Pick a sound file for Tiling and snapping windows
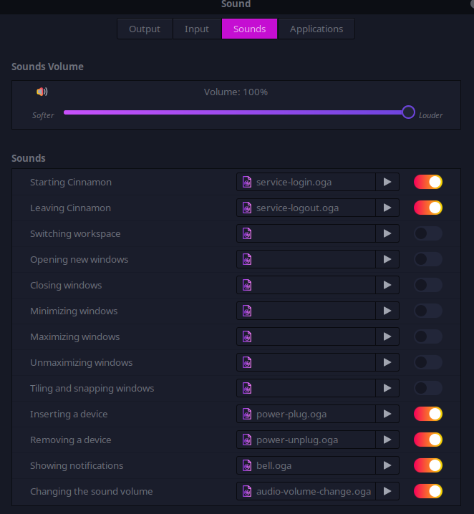The width and height of the screenshot is (474, 514). (x=306, y=388)
